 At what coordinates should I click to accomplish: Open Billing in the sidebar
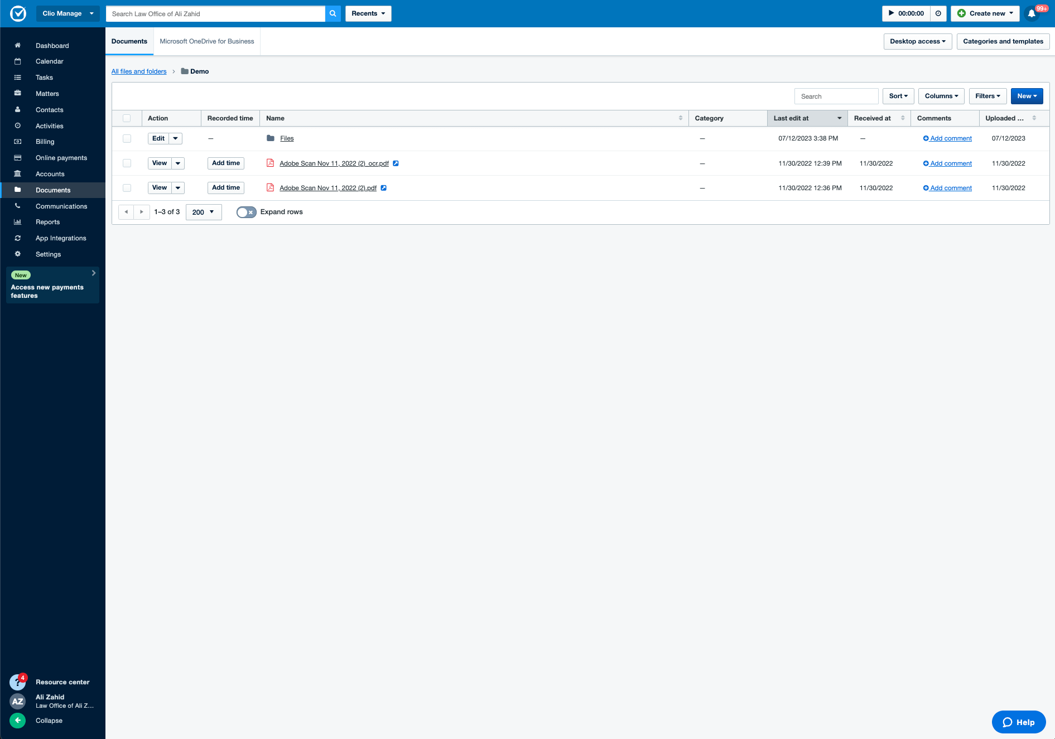click(45, 142)
